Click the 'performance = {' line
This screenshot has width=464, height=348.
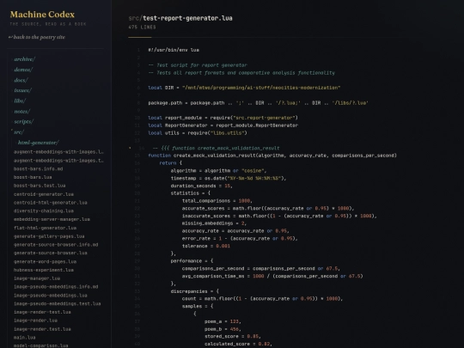[192, 261]
